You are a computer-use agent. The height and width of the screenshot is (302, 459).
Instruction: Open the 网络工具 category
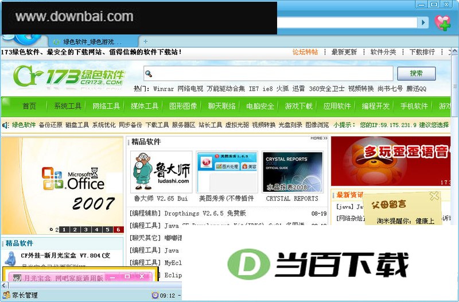point(106,106)
